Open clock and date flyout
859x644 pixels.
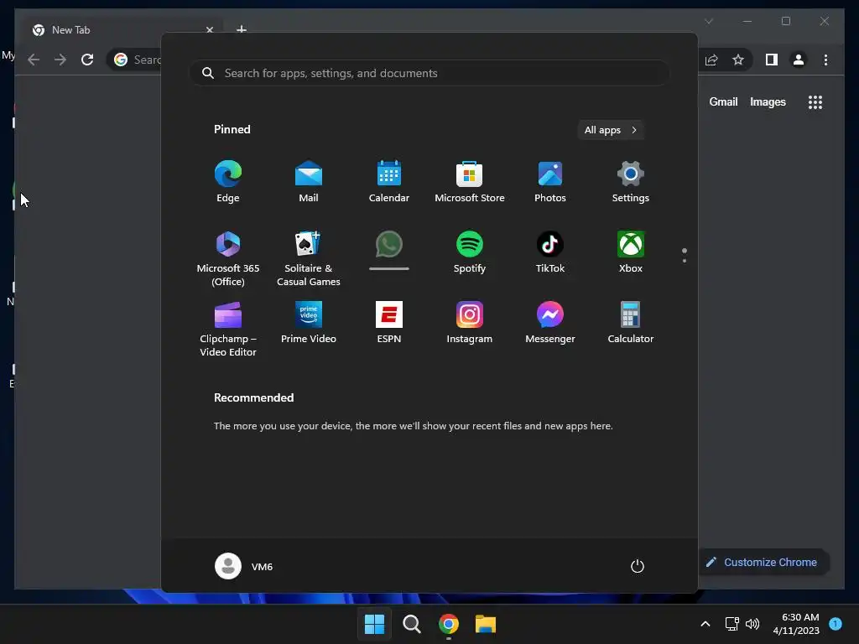796,624
